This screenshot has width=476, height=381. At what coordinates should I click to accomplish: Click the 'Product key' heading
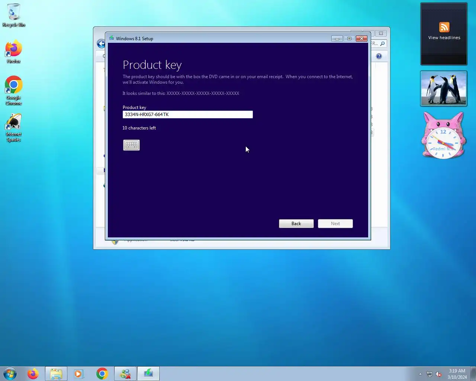(152, 65)
